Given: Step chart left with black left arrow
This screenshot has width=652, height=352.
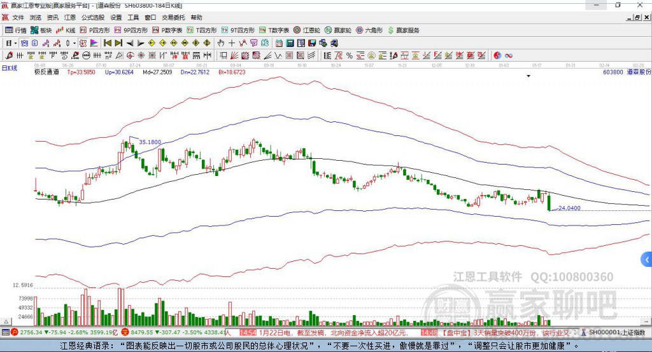Looking at the screenshot, I should pos(130,43).
